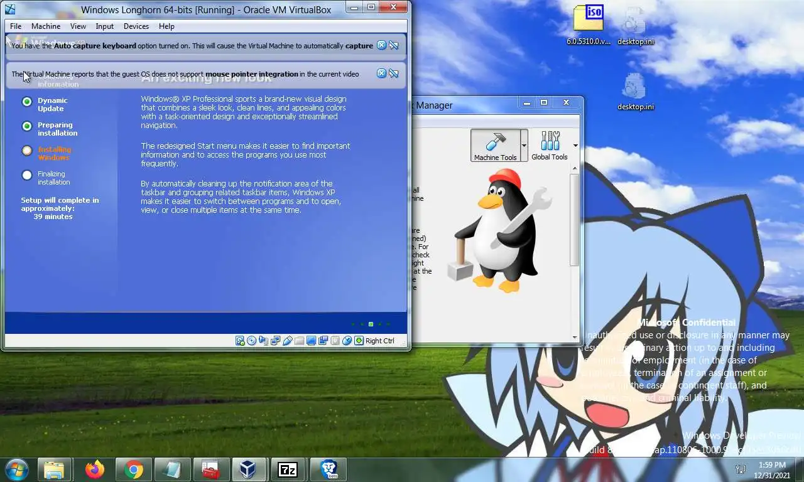
Task: Click the Dynamic Update setup step indicator
Action: tap(27, 101)
